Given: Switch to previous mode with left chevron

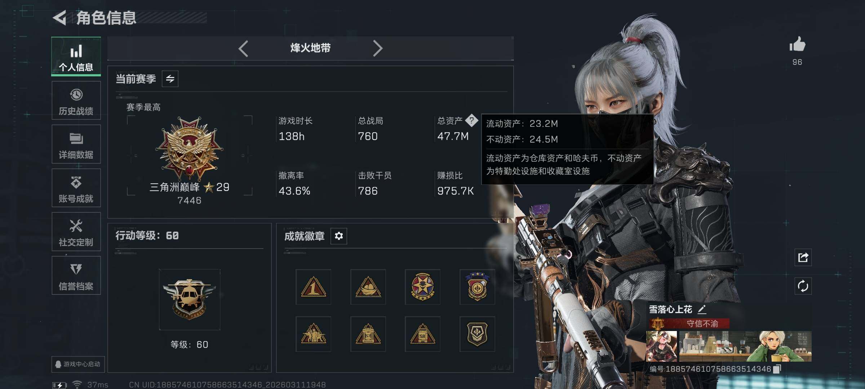Looking at the screenshot, I should point(244,48).
